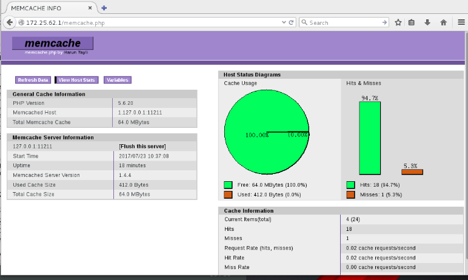Viewport: 468px width, 280px height.
Task: Open the downloads arrow icon
Action: click(427, 22)
